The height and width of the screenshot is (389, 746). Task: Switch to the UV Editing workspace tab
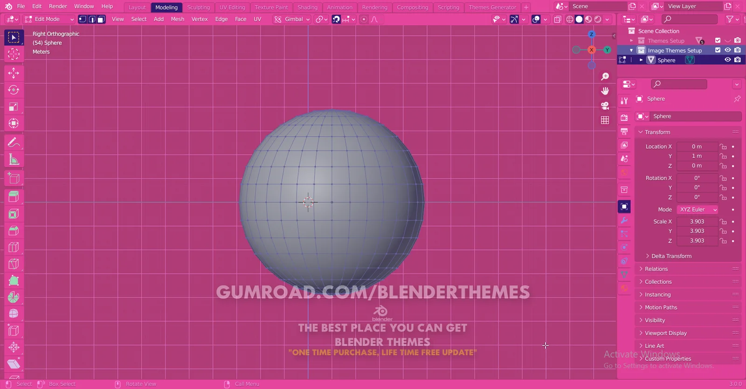232,7
